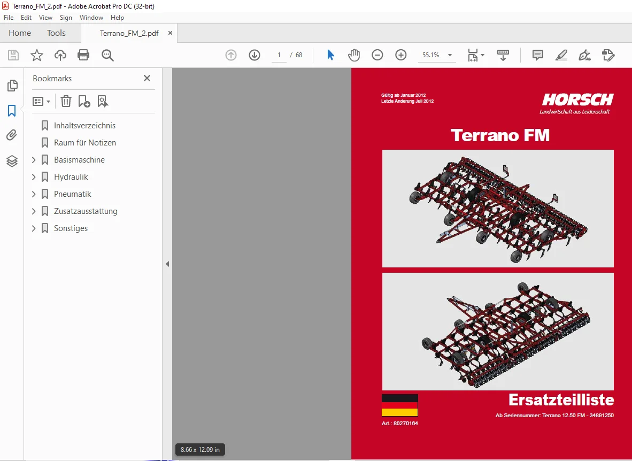Screen dimensions: 632x461
Task: Click the Art.: 80270164 text
Action: click(399, 424)
